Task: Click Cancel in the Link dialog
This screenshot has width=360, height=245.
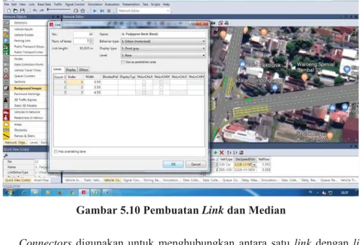Action: pos(196,164)
